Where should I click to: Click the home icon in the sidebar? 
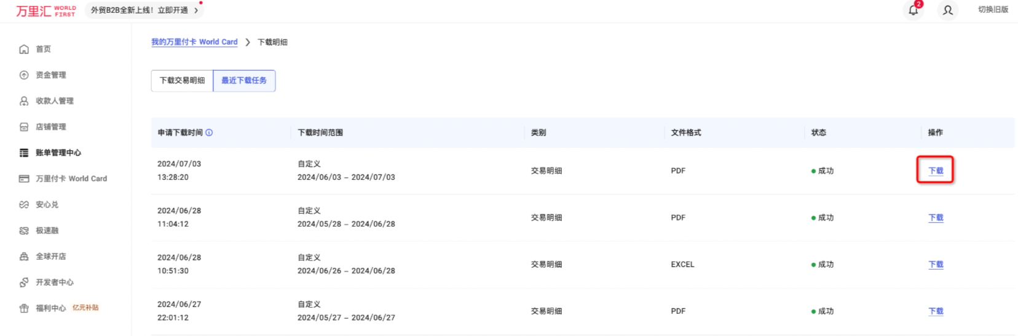[24, 49]
